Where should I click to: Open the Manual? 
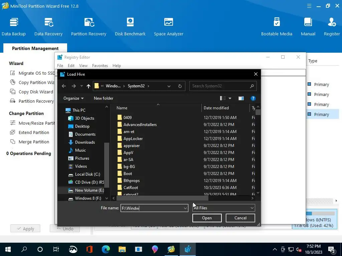pyautogui.click(x=308, y=27)
